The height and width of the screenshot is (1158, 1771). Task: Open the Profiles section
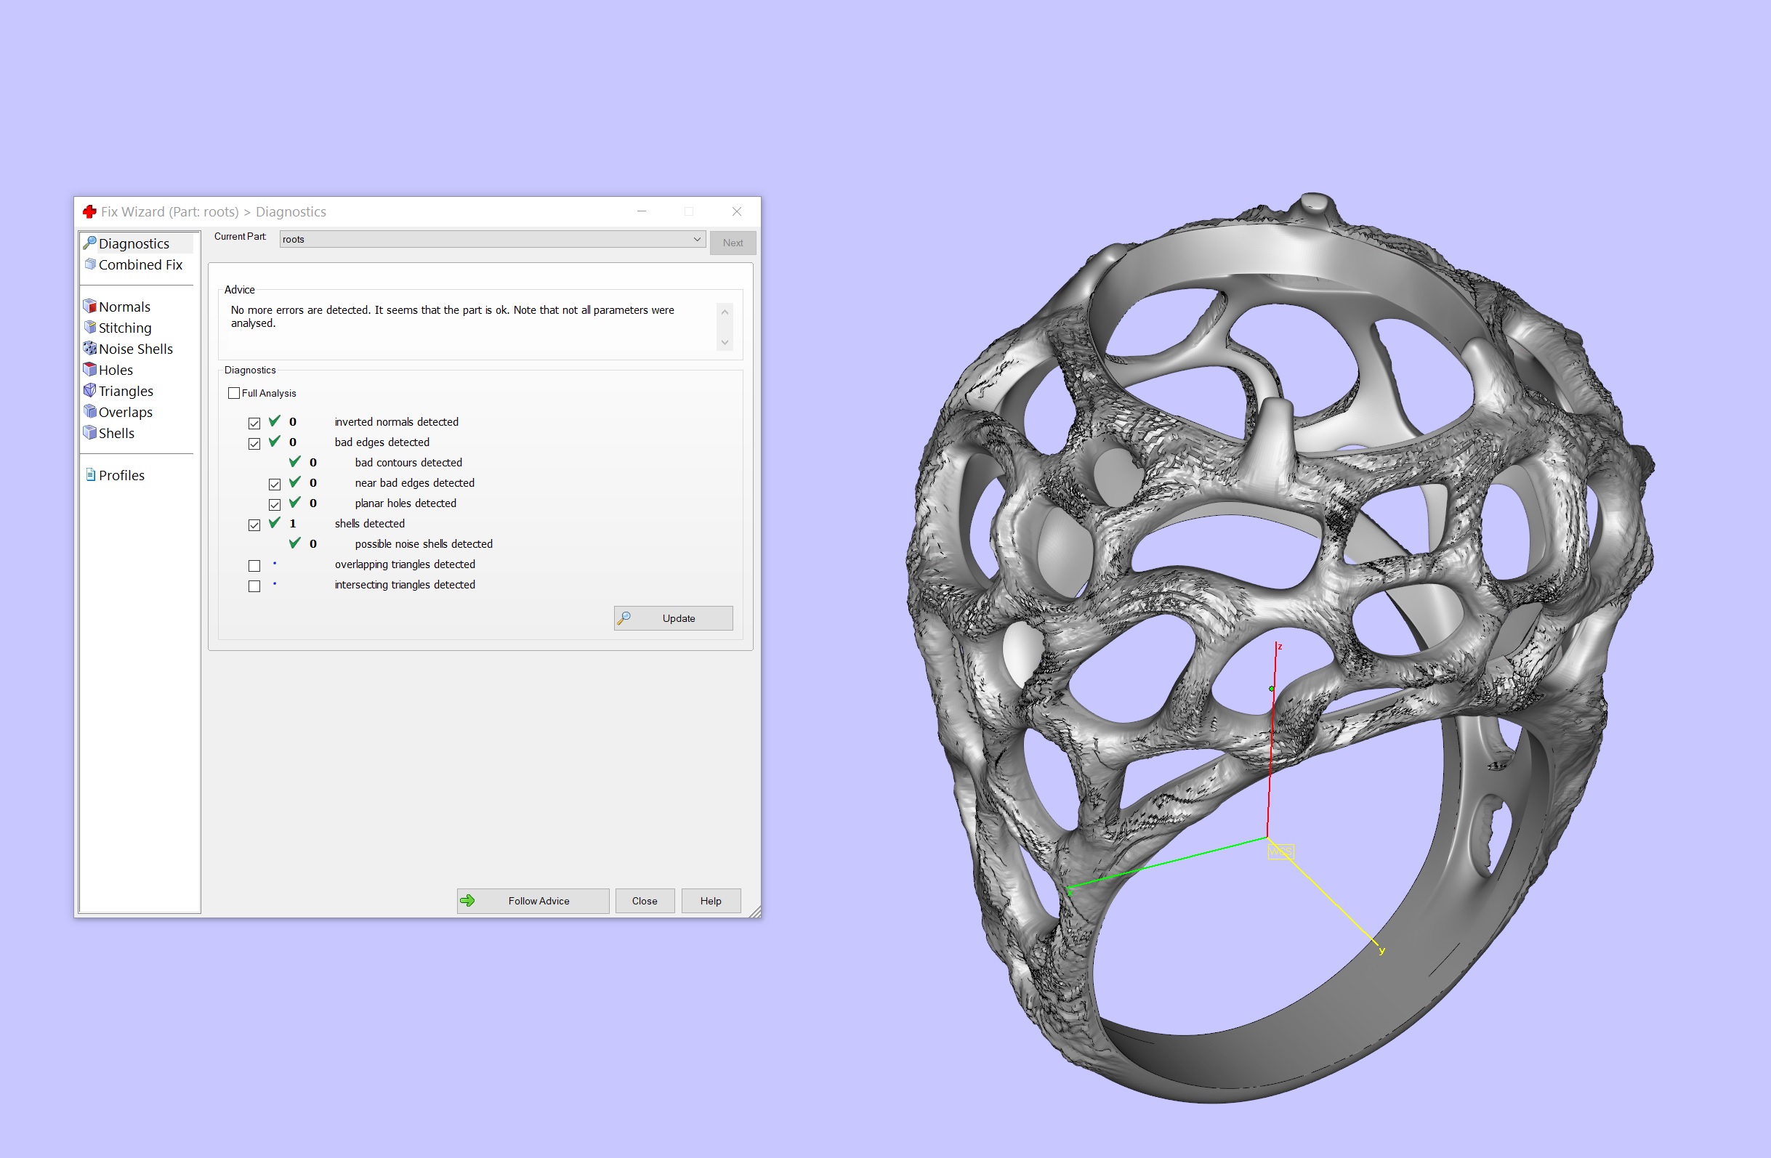pos(121,474)
